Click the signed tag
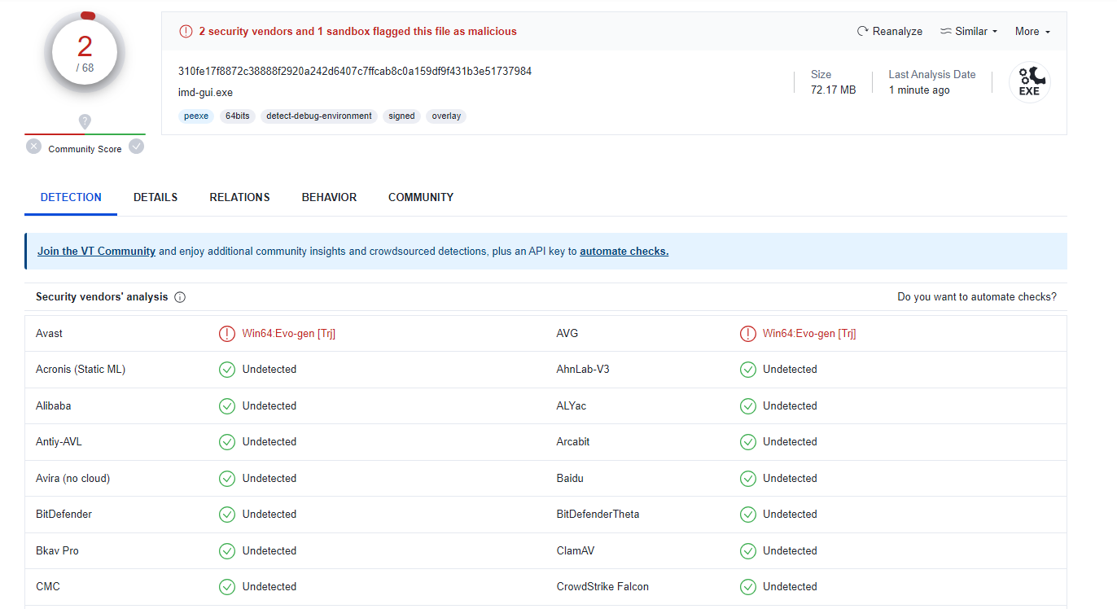1117x609 pixels. point(401,116)
